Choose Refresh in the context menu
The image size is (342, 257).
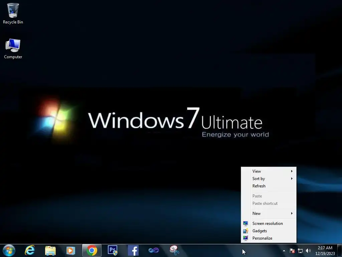click(269, 186)
